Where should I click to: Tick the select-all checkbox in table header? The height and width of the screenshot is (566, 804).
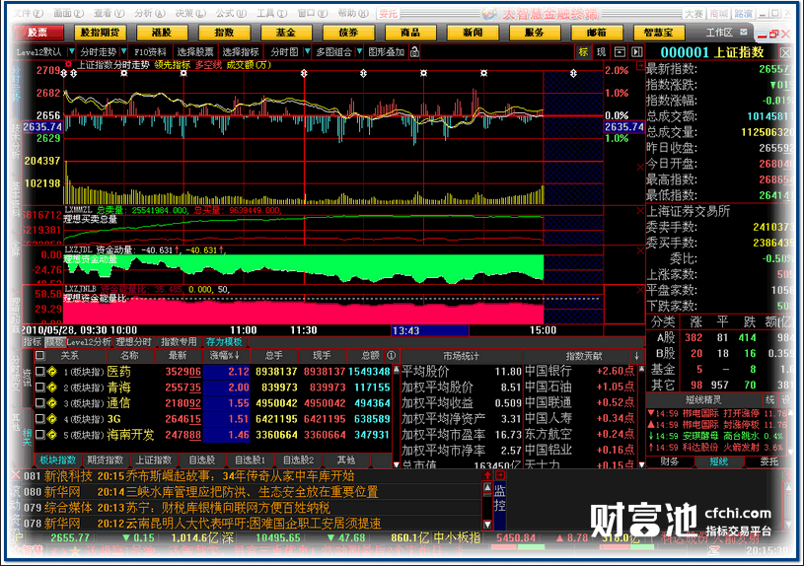pos(40,355)
